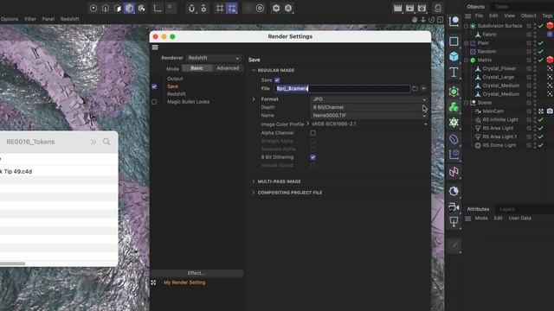Click the File path input field
Screen dimensions: 554x311
pyautogui.click(x=342, y=88)
